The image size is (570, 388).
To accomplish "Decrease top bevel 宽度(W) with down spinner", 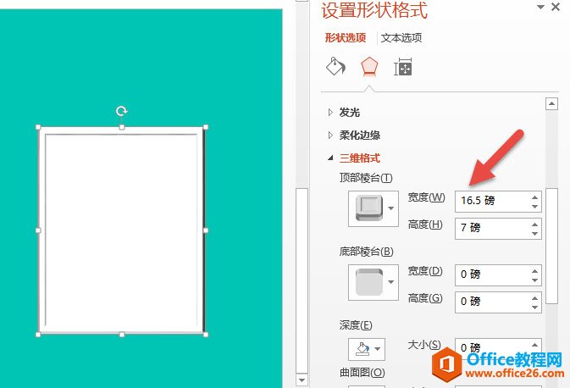I will (534, 206).
